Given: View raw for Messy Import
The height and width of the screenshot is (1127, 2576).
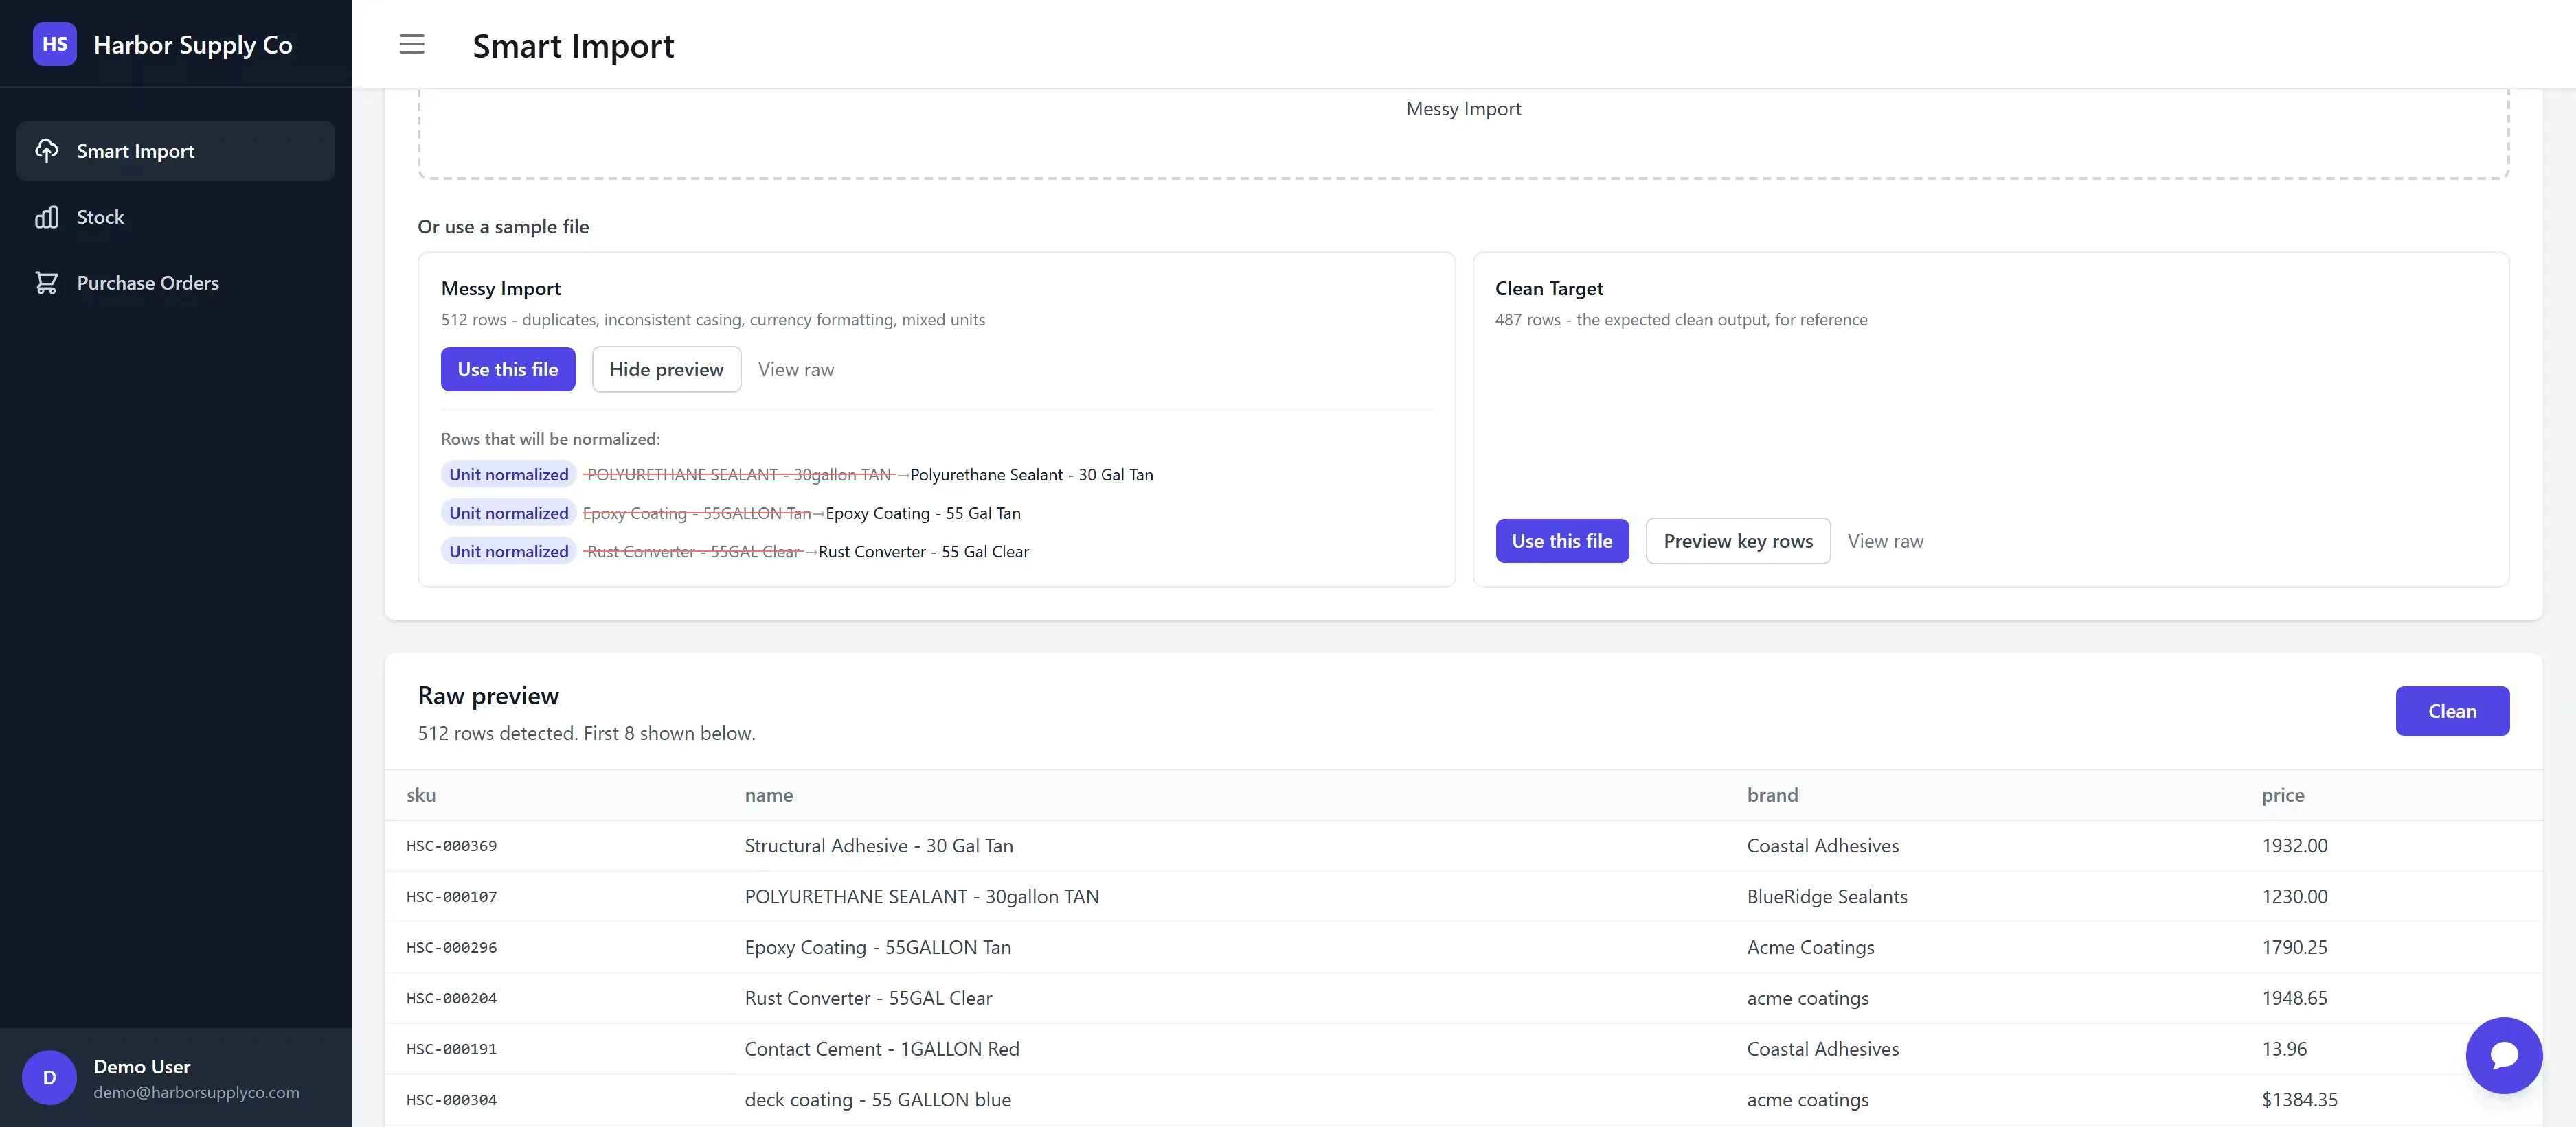Looking at the screenshot, I should [796, 370].
